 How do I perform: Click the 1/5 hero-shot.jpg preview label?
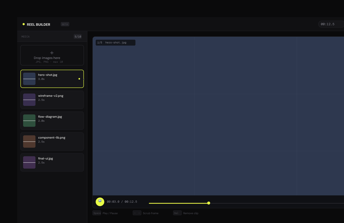click(x=116, y=43)
